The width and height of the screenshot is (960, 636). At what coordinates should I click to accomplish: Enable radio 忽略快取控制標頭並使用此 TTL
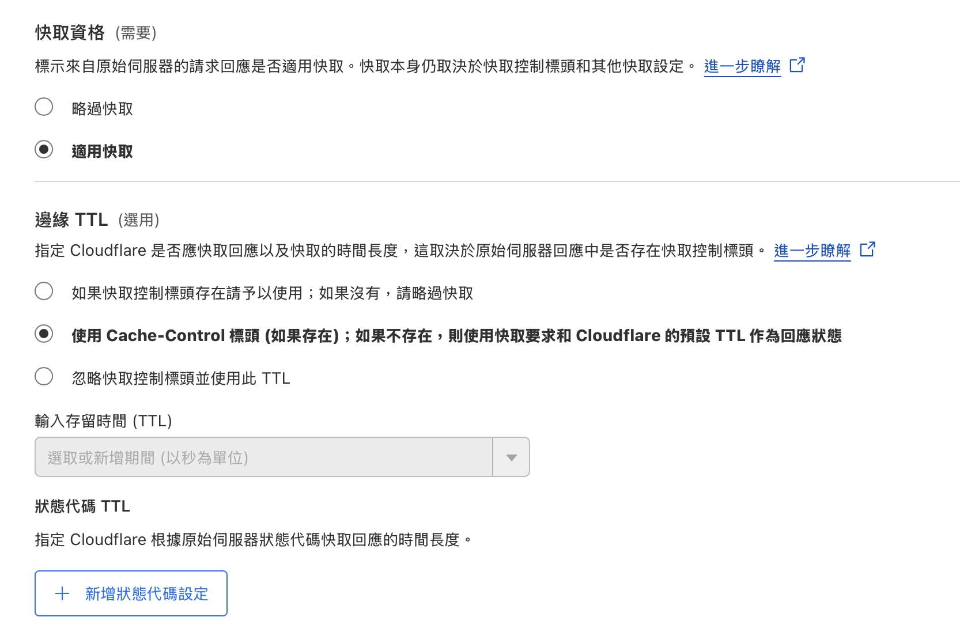coord(44,377)
